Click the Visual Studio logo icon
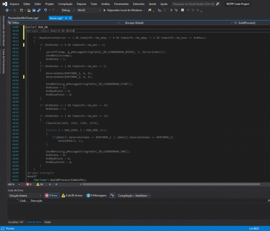This screenshot has width=270, height=231. [x=5, y=4]
